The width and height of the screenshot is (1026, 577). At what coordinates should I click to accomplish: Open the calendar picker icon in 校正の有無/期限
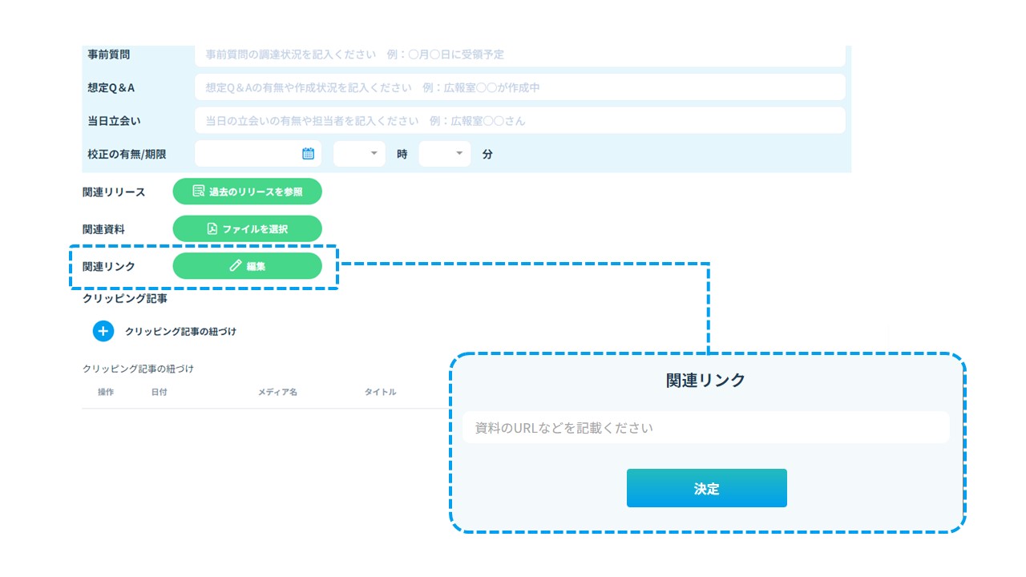308,154
